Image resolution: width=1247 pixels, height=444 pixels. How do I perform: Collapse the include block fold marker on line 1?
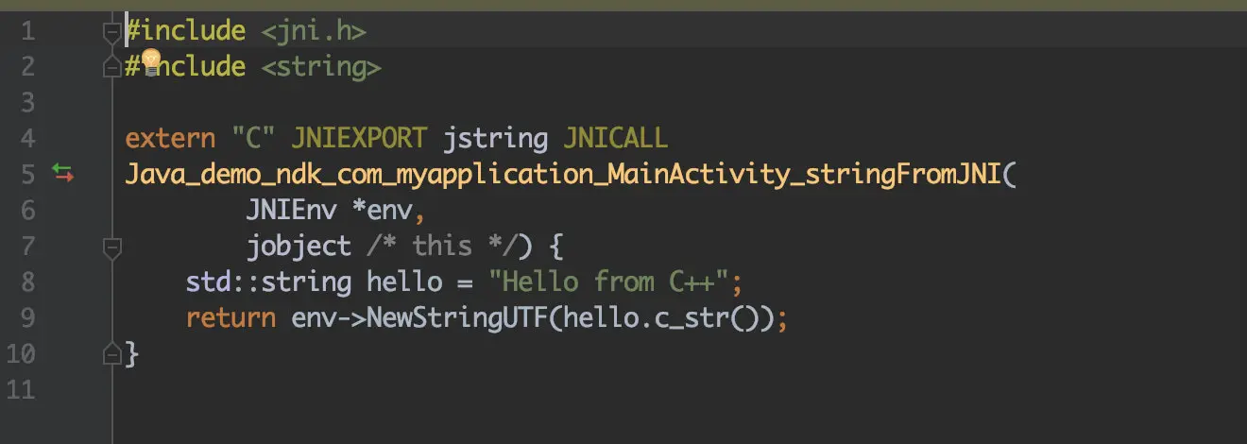point(111,31)
